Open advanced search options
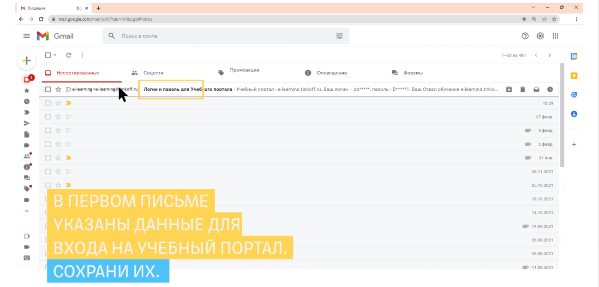Screen dimensions: 599x287 [x=339, y=35]
